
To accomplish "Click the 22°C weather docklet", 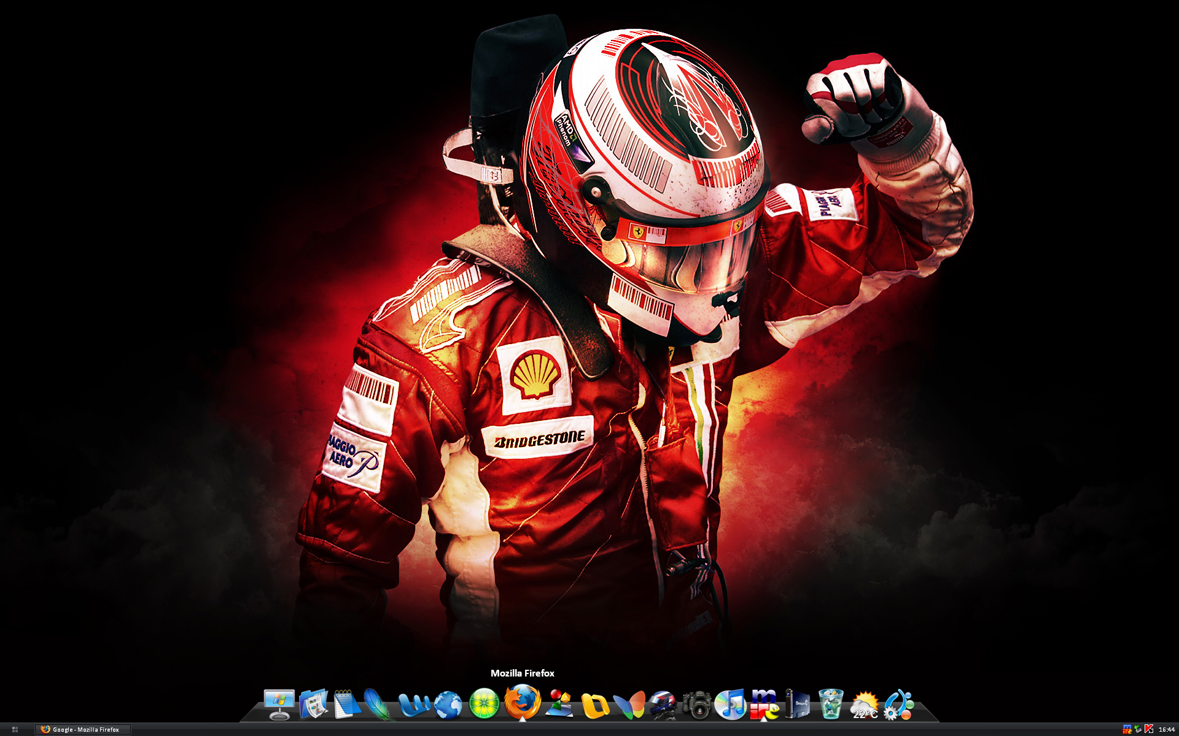I will coord(865,705).
